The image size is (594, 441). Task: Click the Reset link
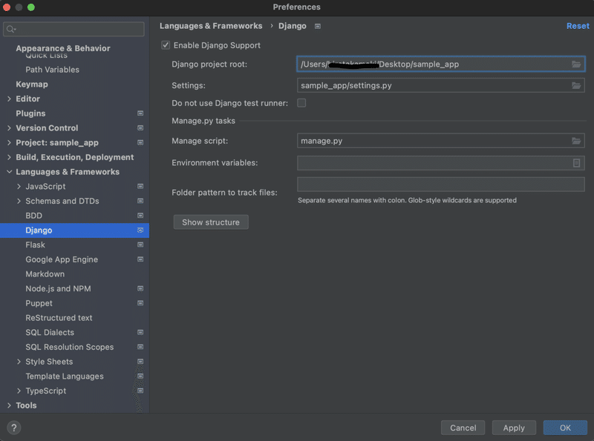tap(578, 26)
